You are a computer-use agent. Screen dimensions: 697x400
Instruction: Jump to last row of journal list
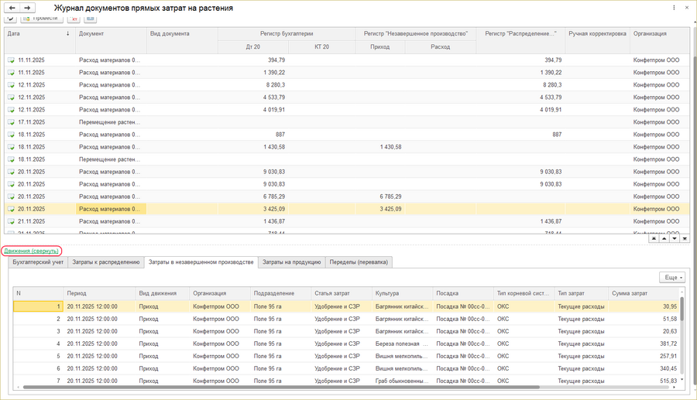685,238
